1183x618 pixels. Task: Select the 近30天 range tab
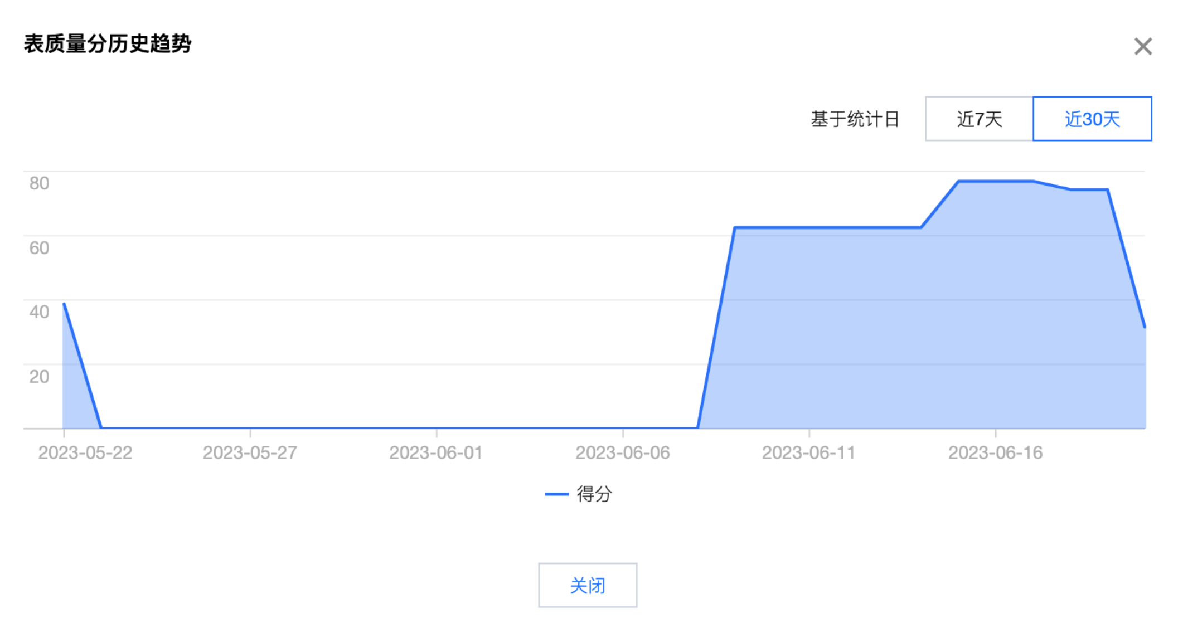(1092, 119)
